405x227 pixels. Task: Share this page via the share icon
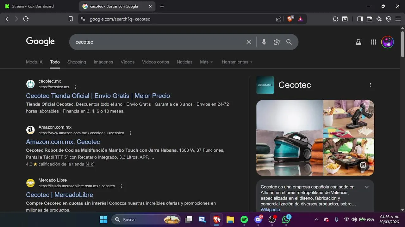point(278,19)
